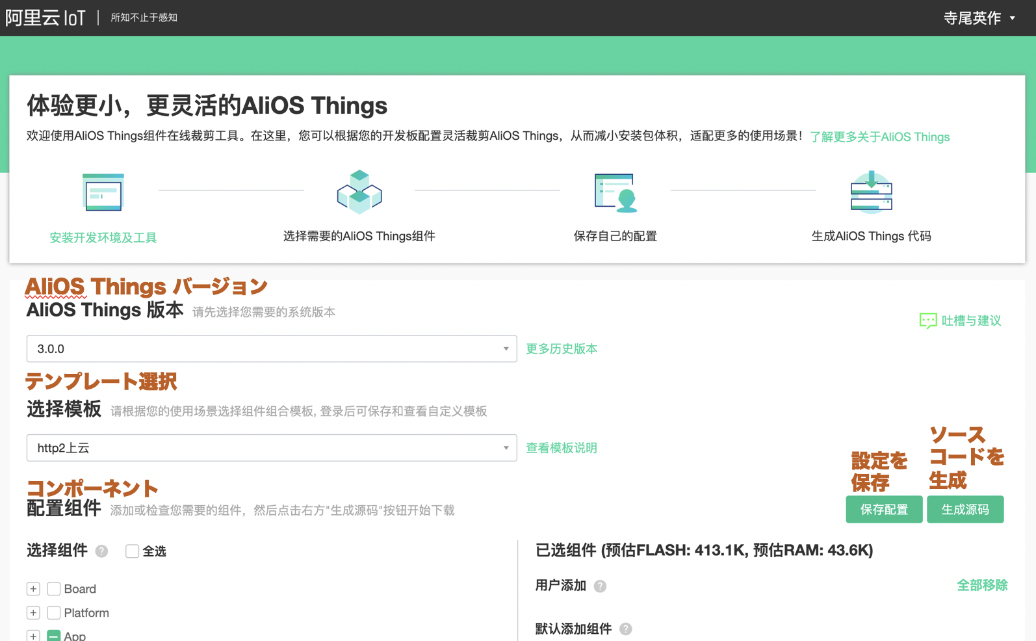
Task: Open the 寺尾英作 user account menu
Action: tap(979, 18)
